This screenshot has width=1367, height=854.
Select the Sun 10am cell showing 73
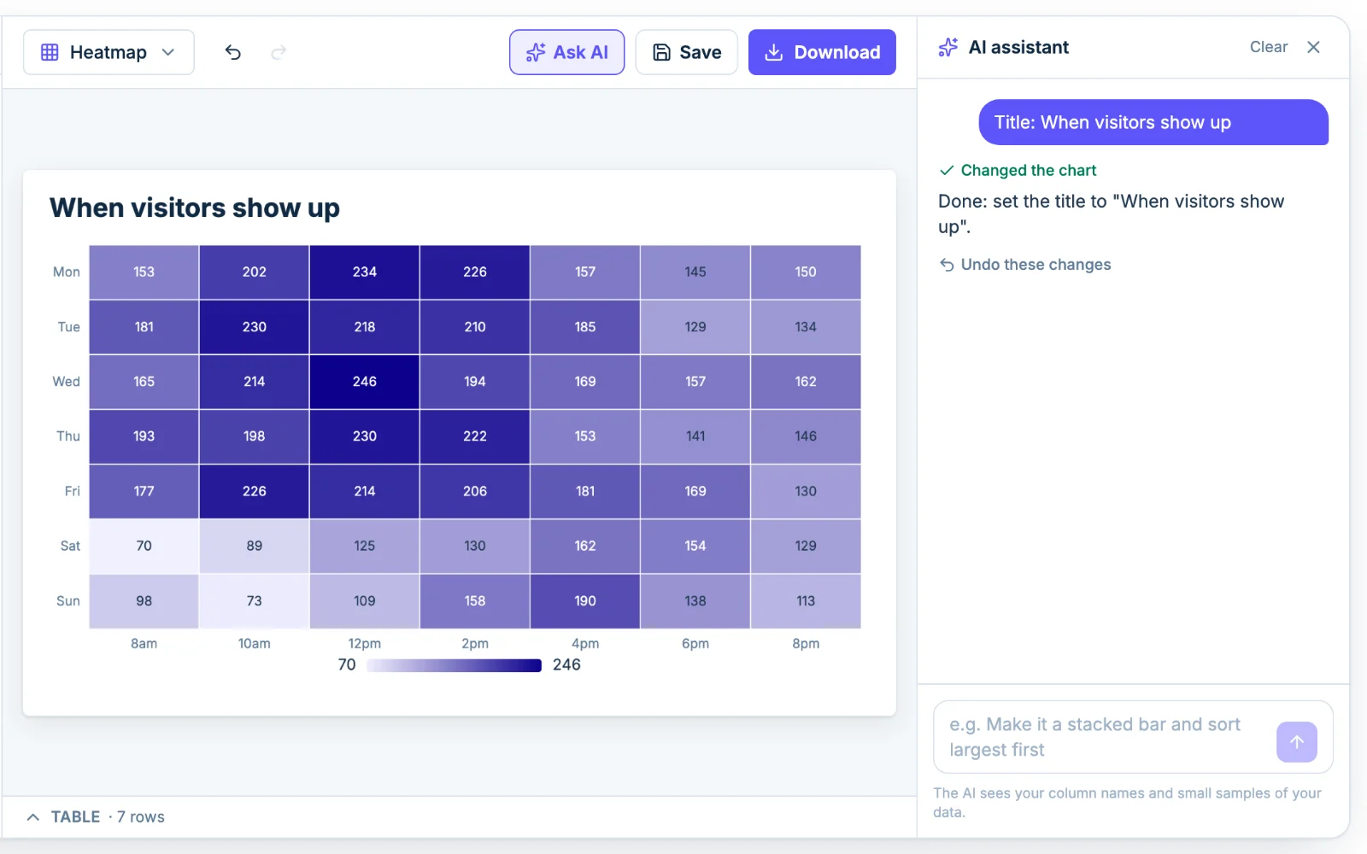pos(255,601)
